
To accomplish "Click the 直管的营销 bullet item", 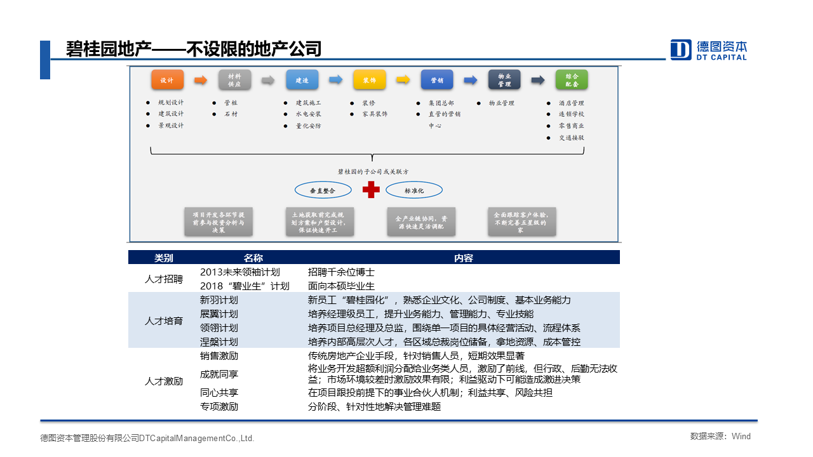I will [x=445, y=114].
